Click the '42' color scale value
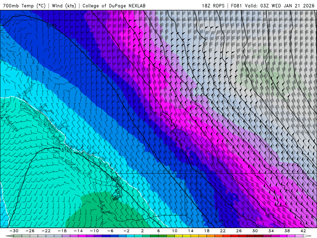 303,231
